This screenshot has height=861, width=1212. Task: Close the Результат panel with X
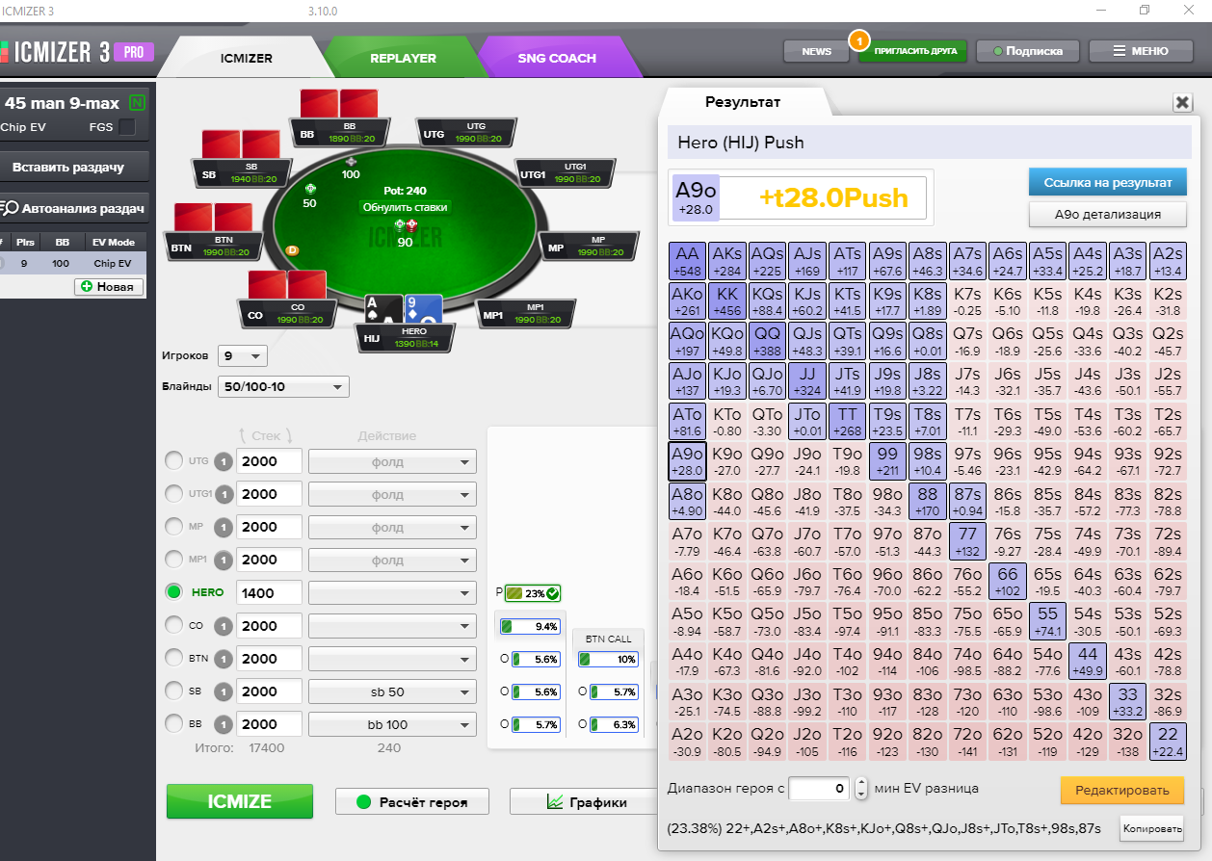point(1182,102)
